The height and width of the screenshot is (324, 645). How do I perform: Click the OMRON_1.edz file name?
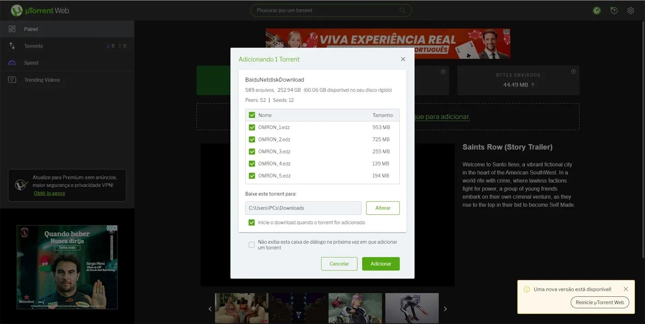pos(274,127)
